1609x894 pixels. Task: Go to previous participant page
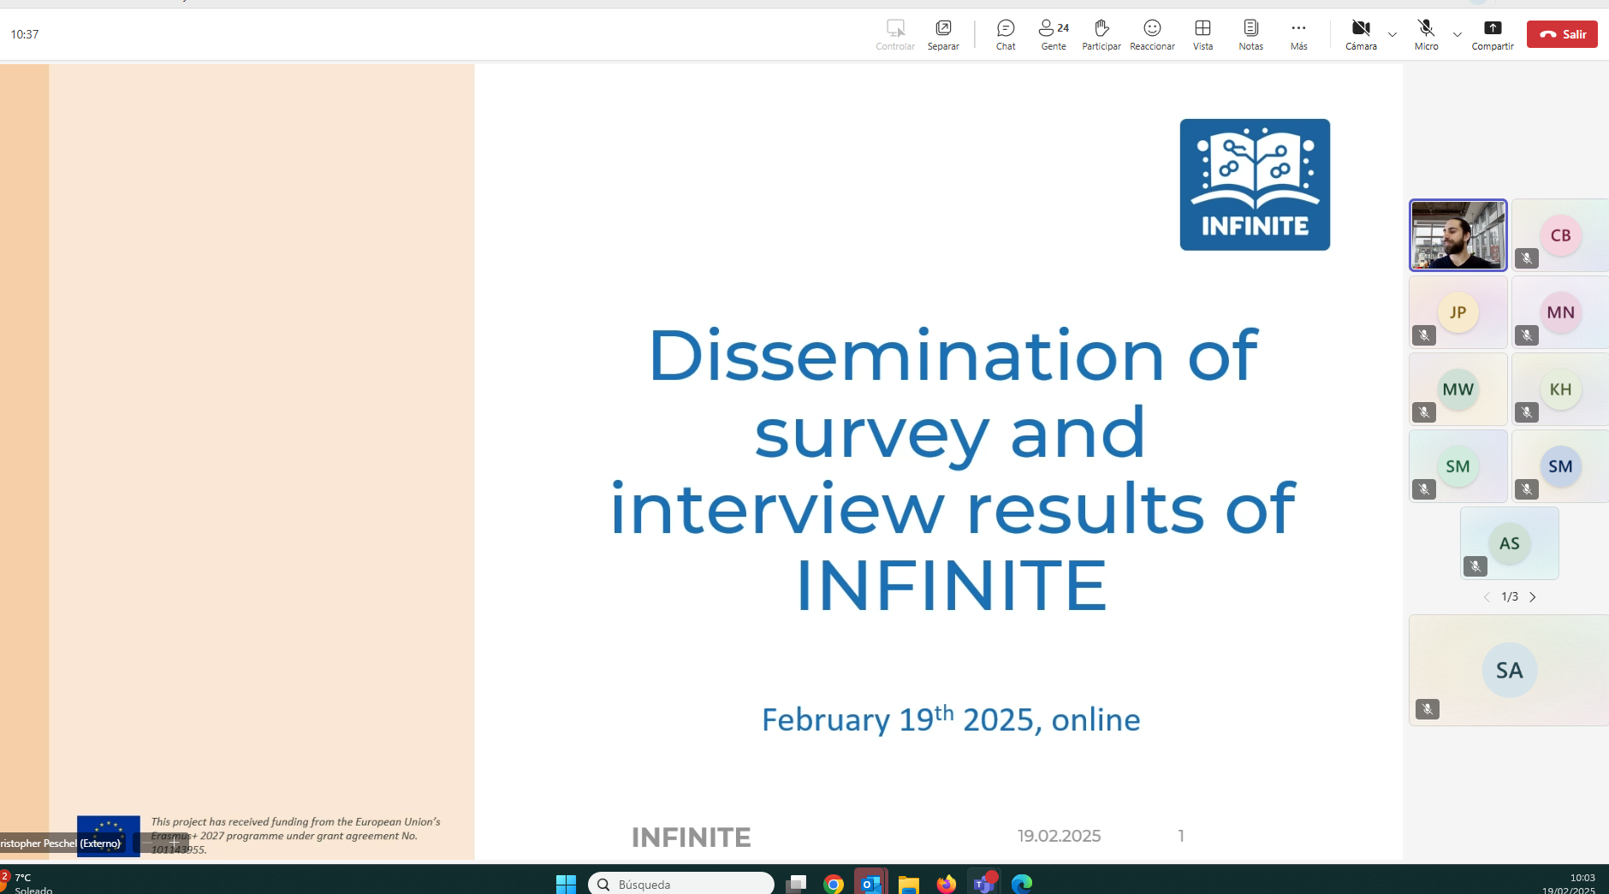[1487, 597]
